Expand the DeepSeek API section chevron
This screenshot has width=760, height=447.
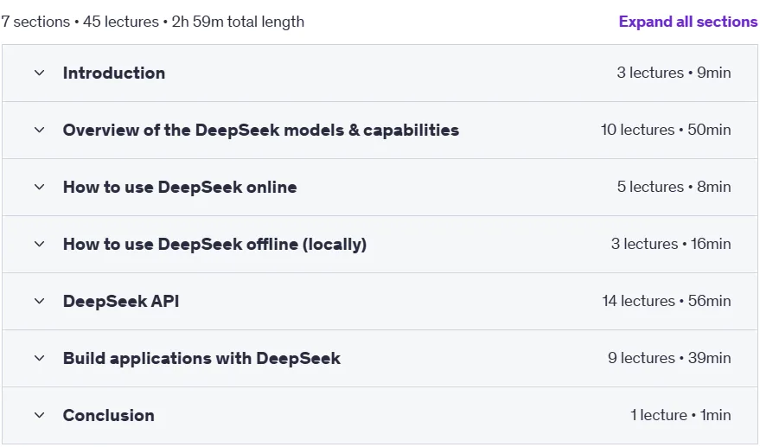pos(39,301)
